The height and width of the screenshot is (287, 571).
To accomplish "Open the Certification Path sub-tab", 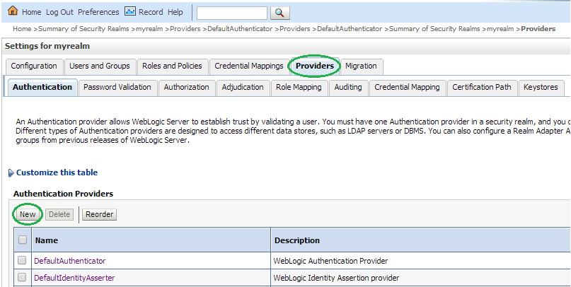I will [482, 88].
